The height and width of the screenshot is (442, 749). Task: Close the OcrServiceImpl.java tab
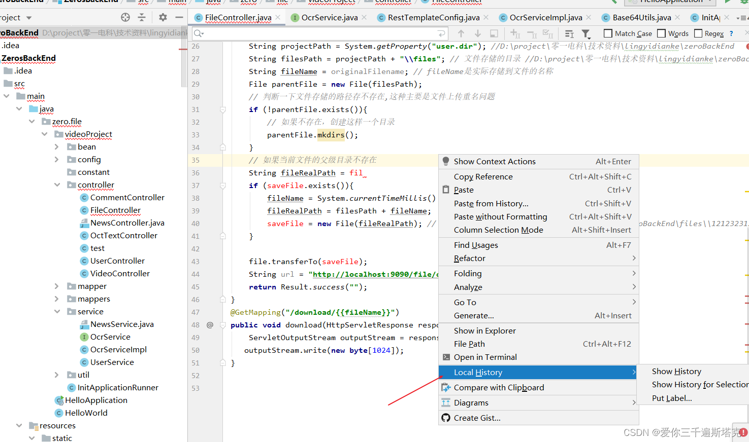tap(589, 17)
